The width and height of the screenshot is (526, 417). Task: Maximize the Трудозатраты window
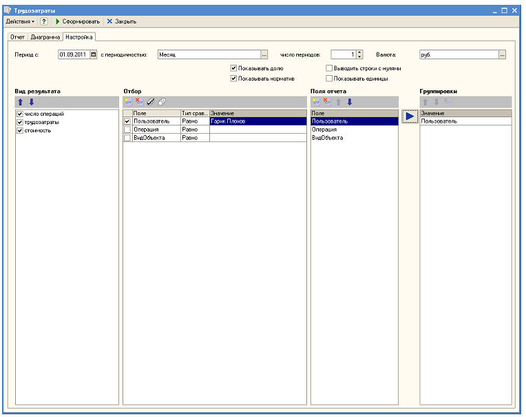(504, 10)
